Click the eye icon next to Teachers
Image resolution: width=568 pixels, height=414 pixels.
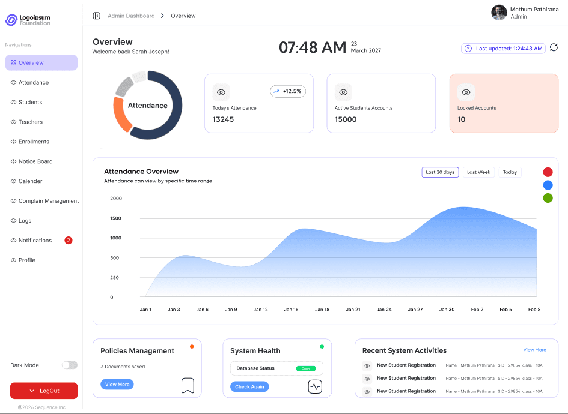13,122
